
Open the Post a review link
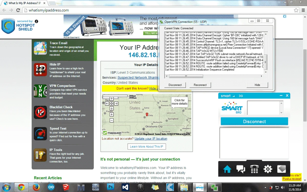[x=292, y=179]
